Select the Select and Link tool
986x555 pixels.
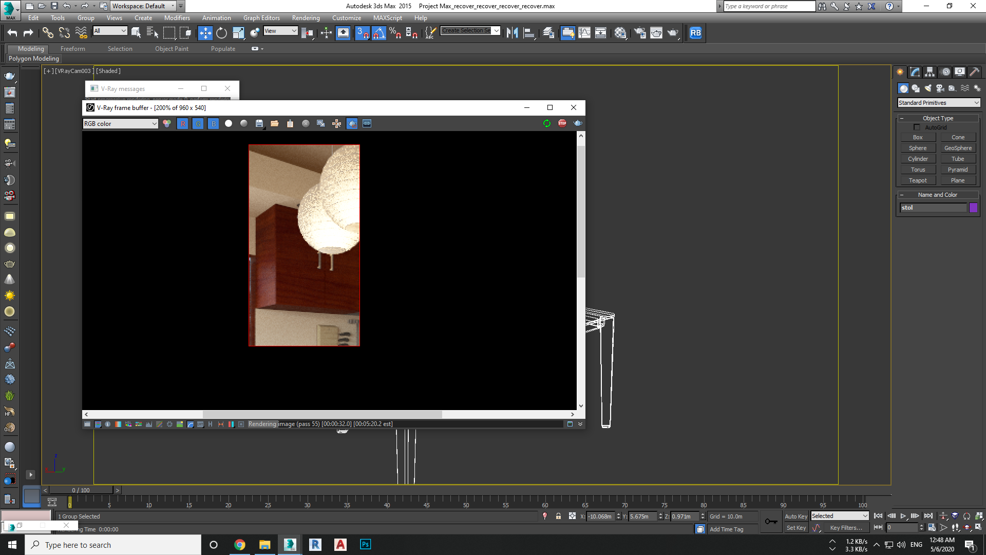pyautogui.click(x=48, y=33)
